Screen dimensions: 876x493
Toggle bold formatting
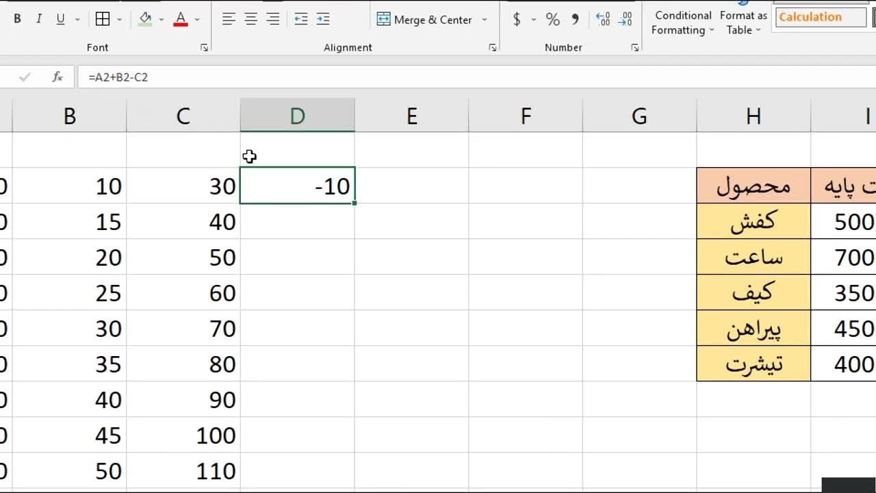point(17,19)
